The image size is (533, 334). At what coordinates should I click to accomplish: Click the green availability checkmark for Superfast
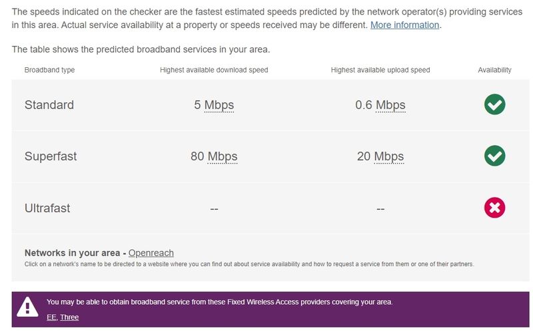(x=494, y=156)
